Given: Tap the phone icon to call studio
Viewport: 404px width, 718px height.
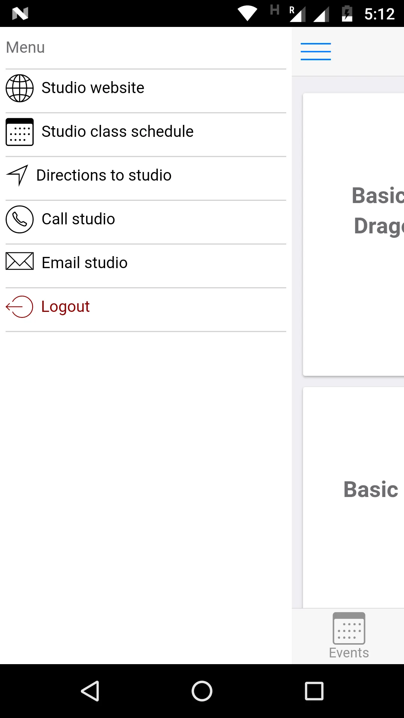Looking at the screenshot, I should pyautogui.click(x=19, y=220).
